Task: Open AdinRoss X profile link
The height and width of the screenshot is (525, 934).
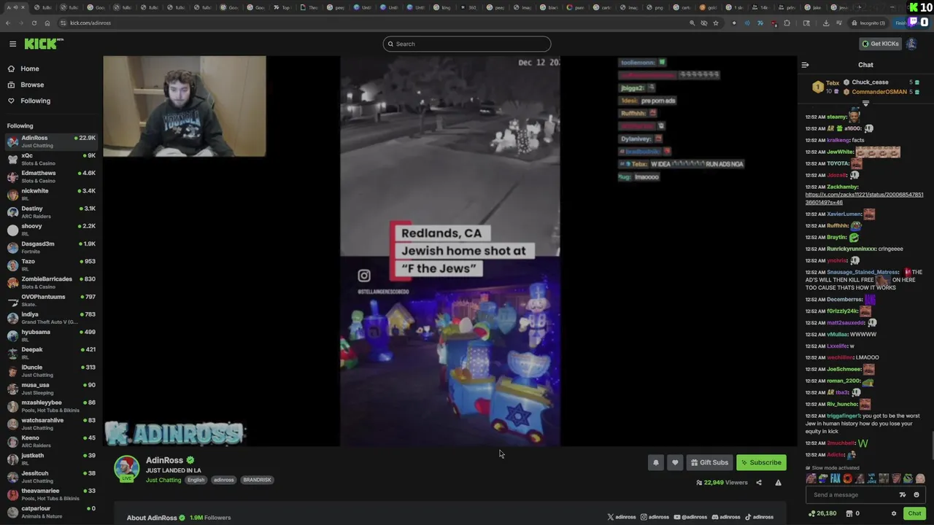Action: (x=621, y=517)
